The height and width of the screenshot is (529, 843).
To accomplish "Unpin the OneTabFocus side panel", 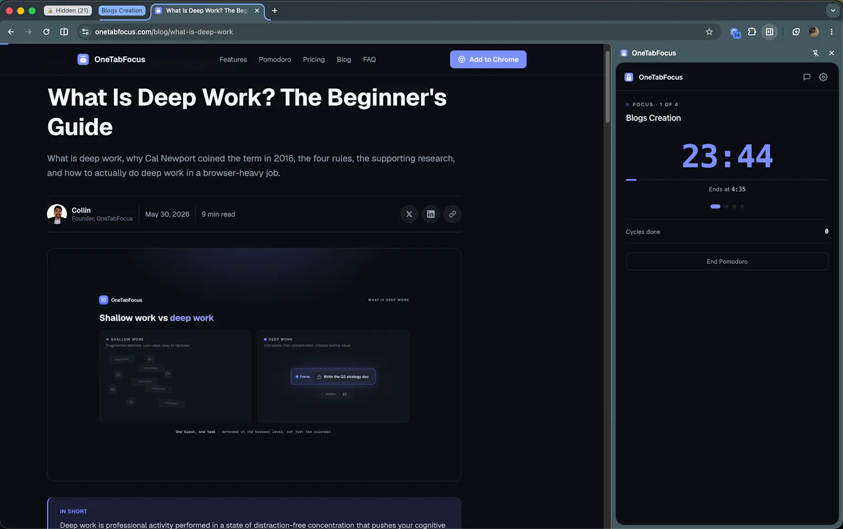I will point(816,53).
